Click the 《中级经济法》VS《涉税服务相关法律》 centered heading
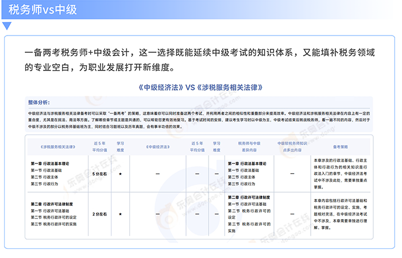Image resolution: width=402 pixels, height=258 pixels. [x=200, y=88]
